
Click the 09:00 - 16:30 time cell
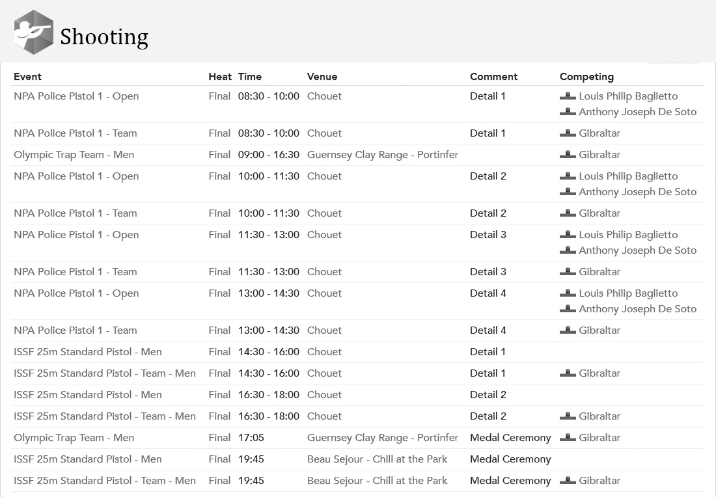(268, 155)
